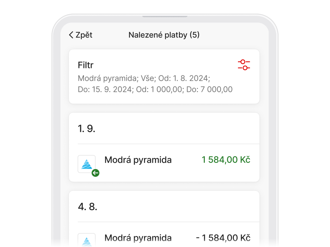330x247 pixels.
Task: Click the filter line starting Do: 15. 9. 2024
Action: coord(155,89)
